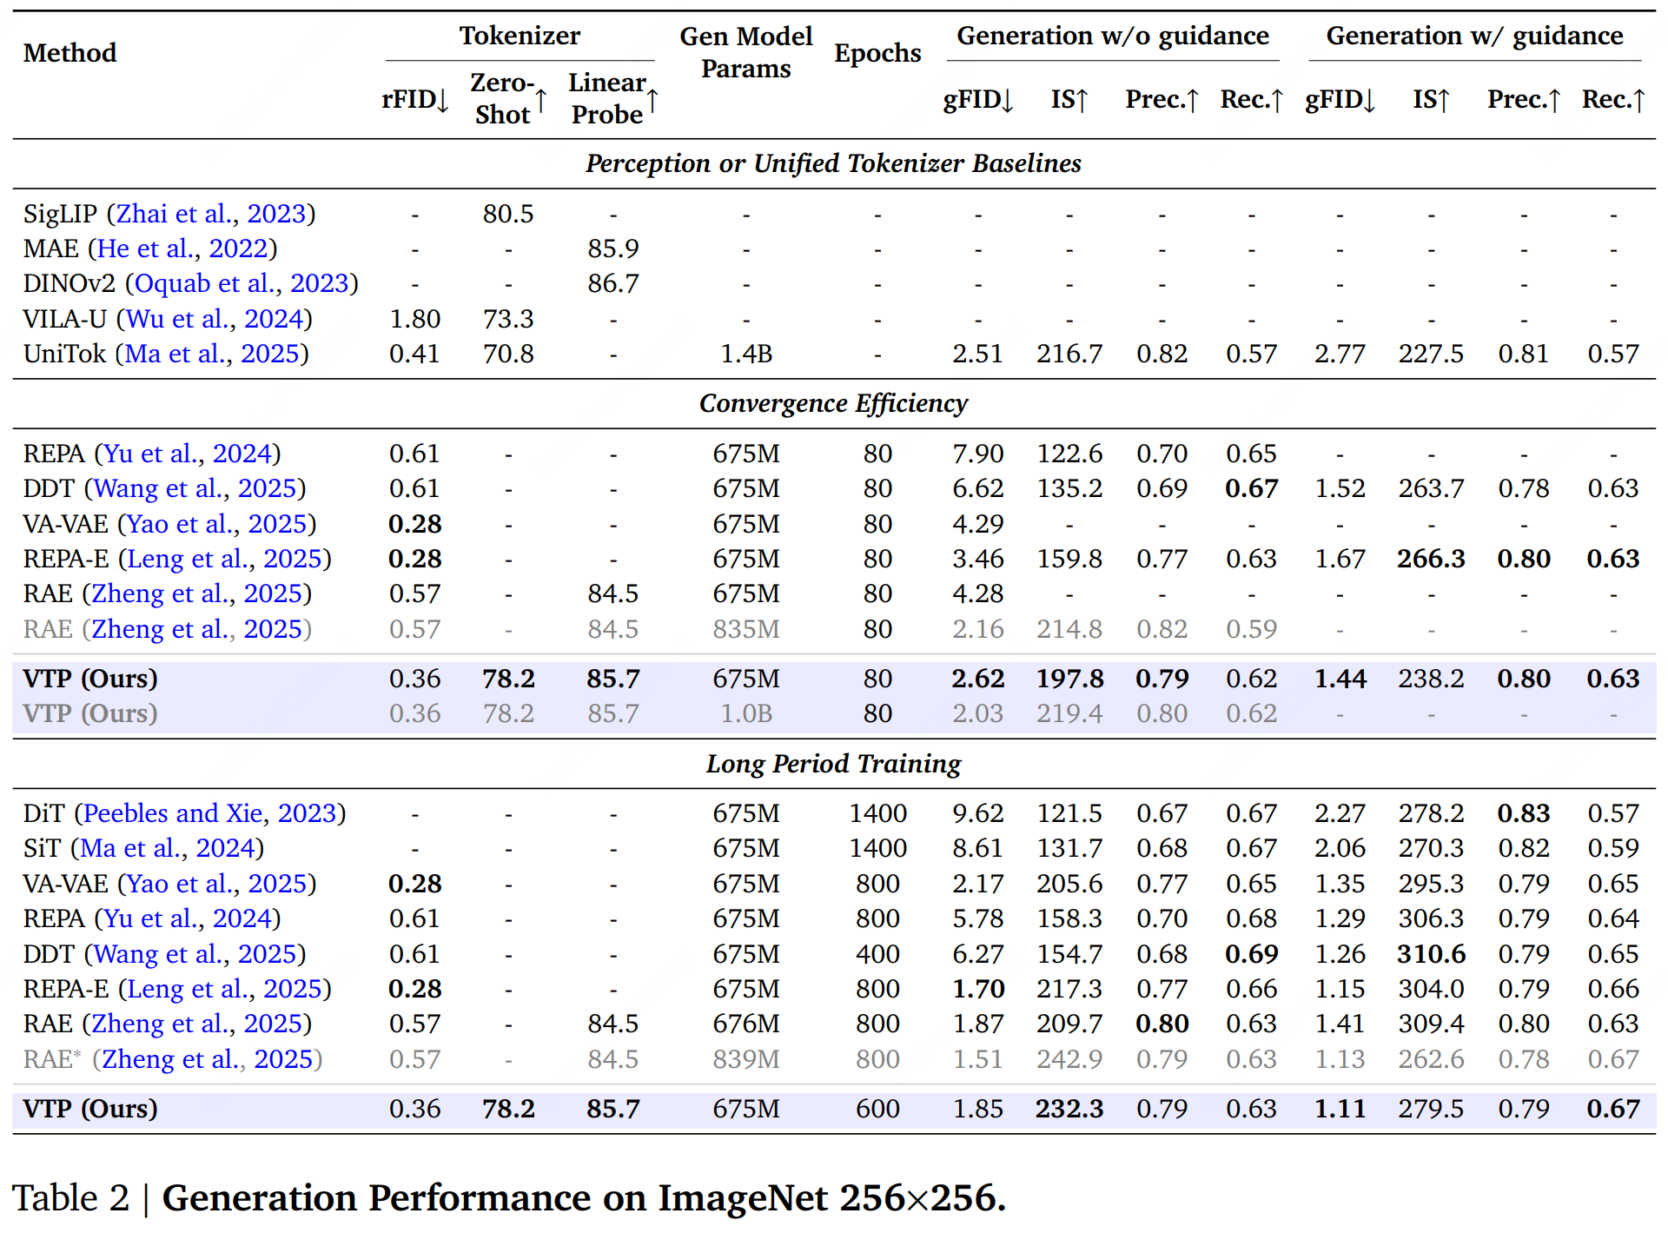Click the VILA-U rFID value 1.80
This screenshot has height=1233, width=1668.
[414, 319]
